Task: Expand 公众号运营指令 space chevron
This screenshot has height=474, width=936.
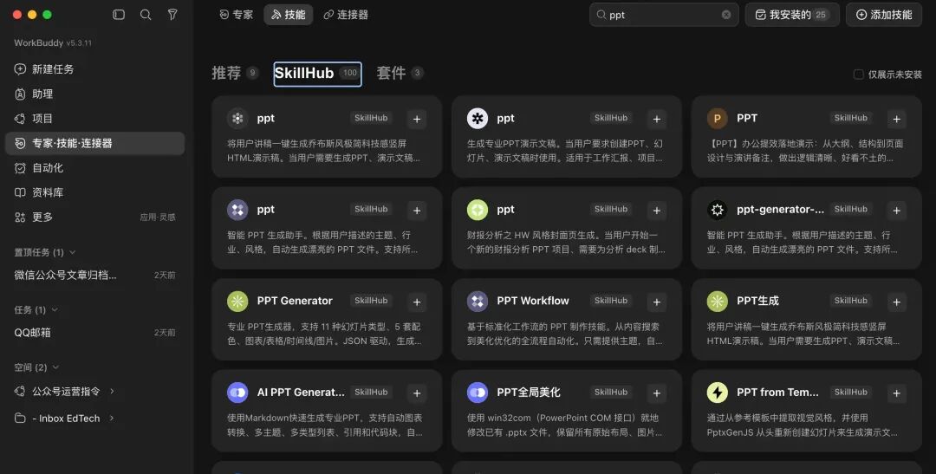Action: tap(112, 391)
